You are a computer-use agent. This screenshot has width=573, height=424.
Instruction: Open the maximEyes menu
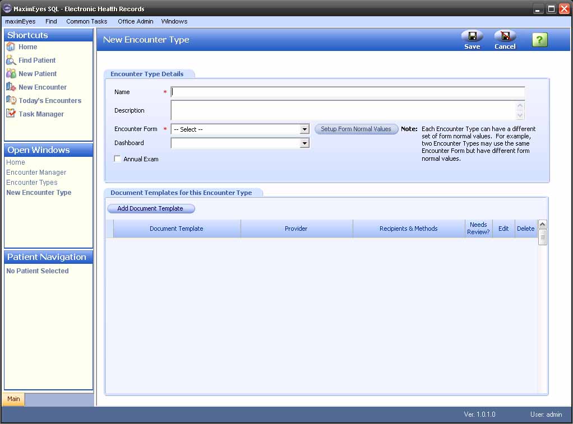[20, 21]
